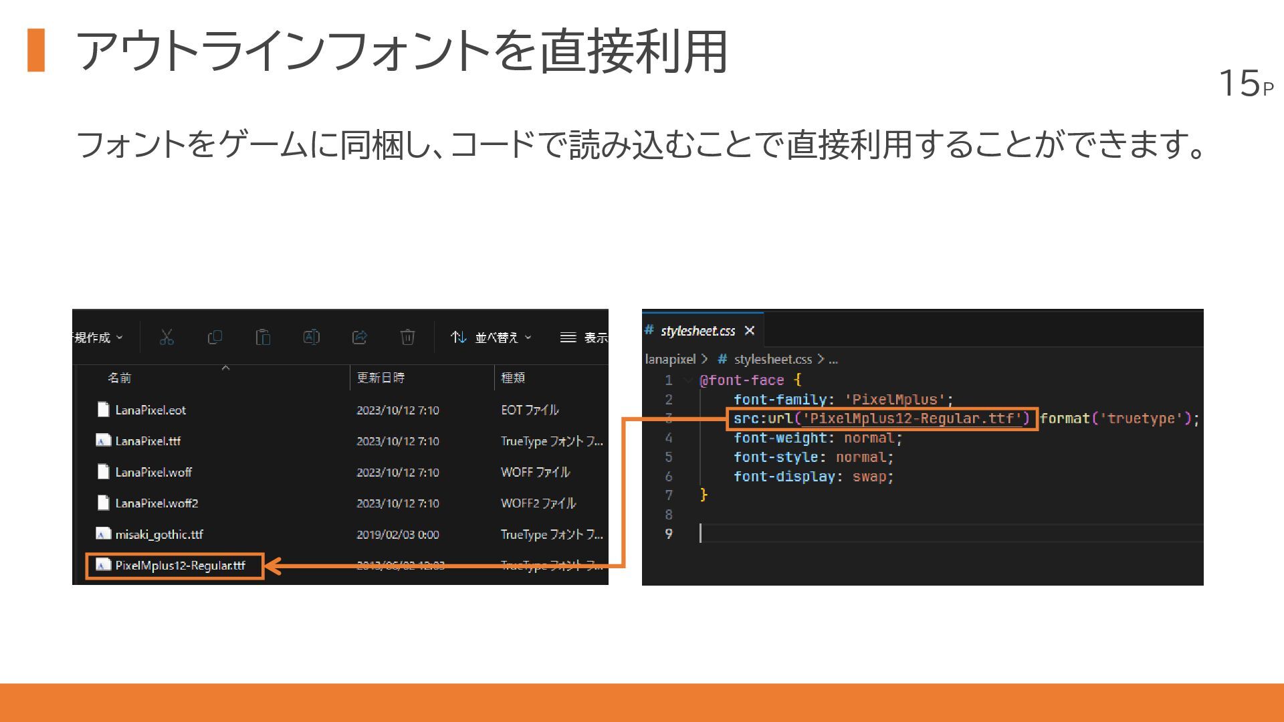The height and width of the screenshot is (722, 1284).
Task: Close the stylesheet.css tab
Action: pyautogui.click(x=750, y=331)
